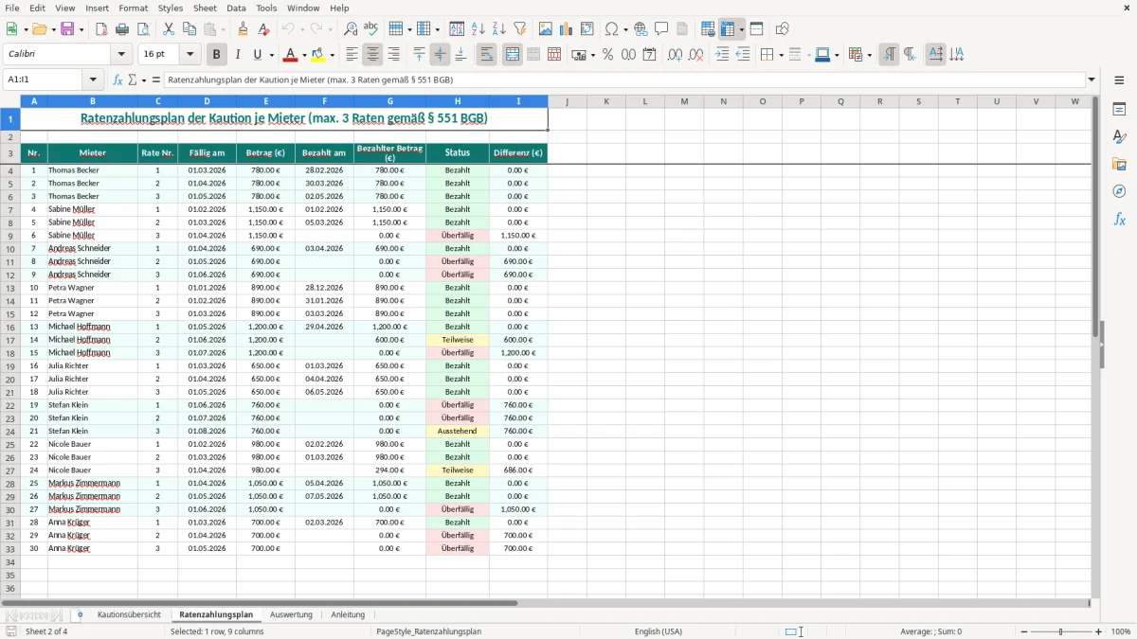
Task: Apply red font color swatch
Action: (291, 55)
